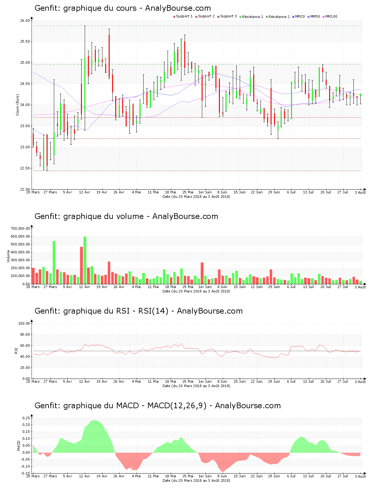The image size is (378, 489).
Task: Click the 'Cours (Euro)' y-axis label
Action: [18, 105]
